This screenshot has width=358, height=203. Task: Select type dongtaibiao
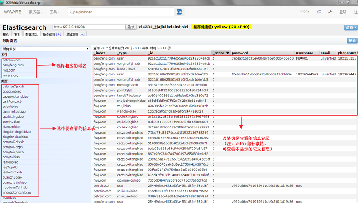[x=11, y=157]
